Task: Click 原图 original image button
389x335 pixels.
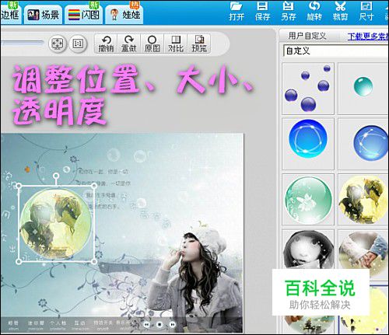Action: pos(152,44)
